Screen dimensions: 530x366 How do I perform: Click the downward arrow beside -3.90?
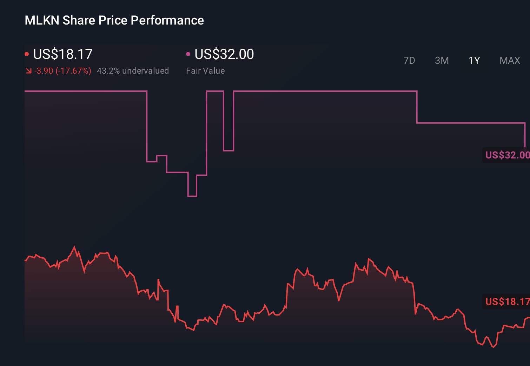[28, 71]
